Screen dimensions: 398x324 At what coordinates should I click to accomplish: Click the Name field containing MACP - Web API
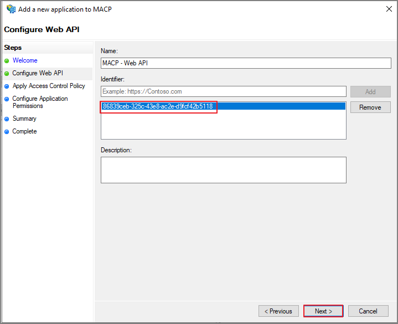[246, 63]
